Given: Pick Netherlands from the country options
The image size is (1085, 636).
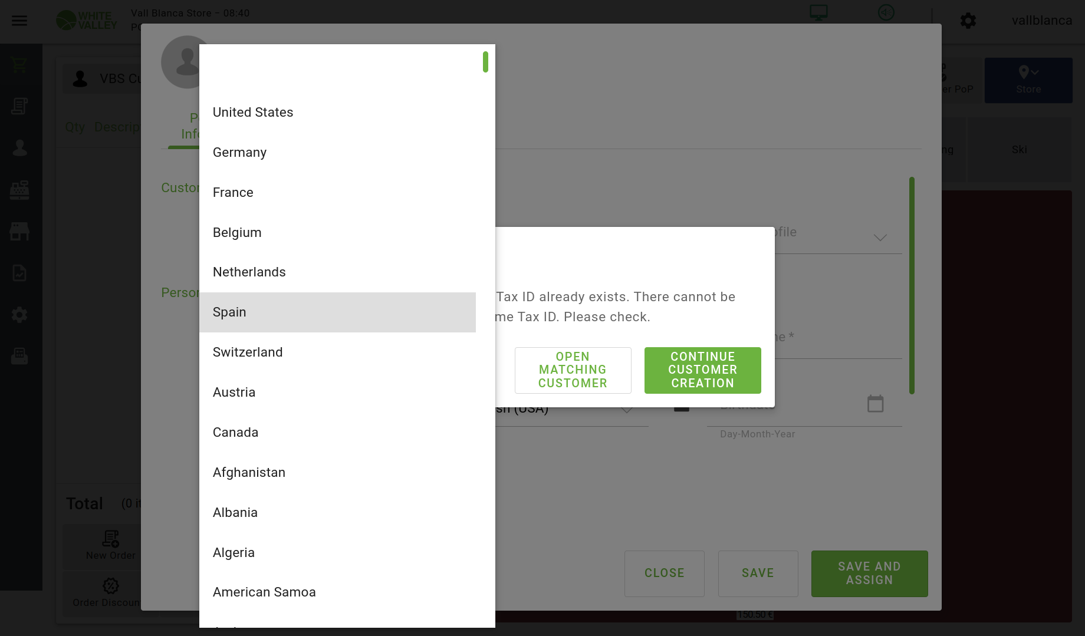Looking at the screenshot, I should click(x=337, y=272).
